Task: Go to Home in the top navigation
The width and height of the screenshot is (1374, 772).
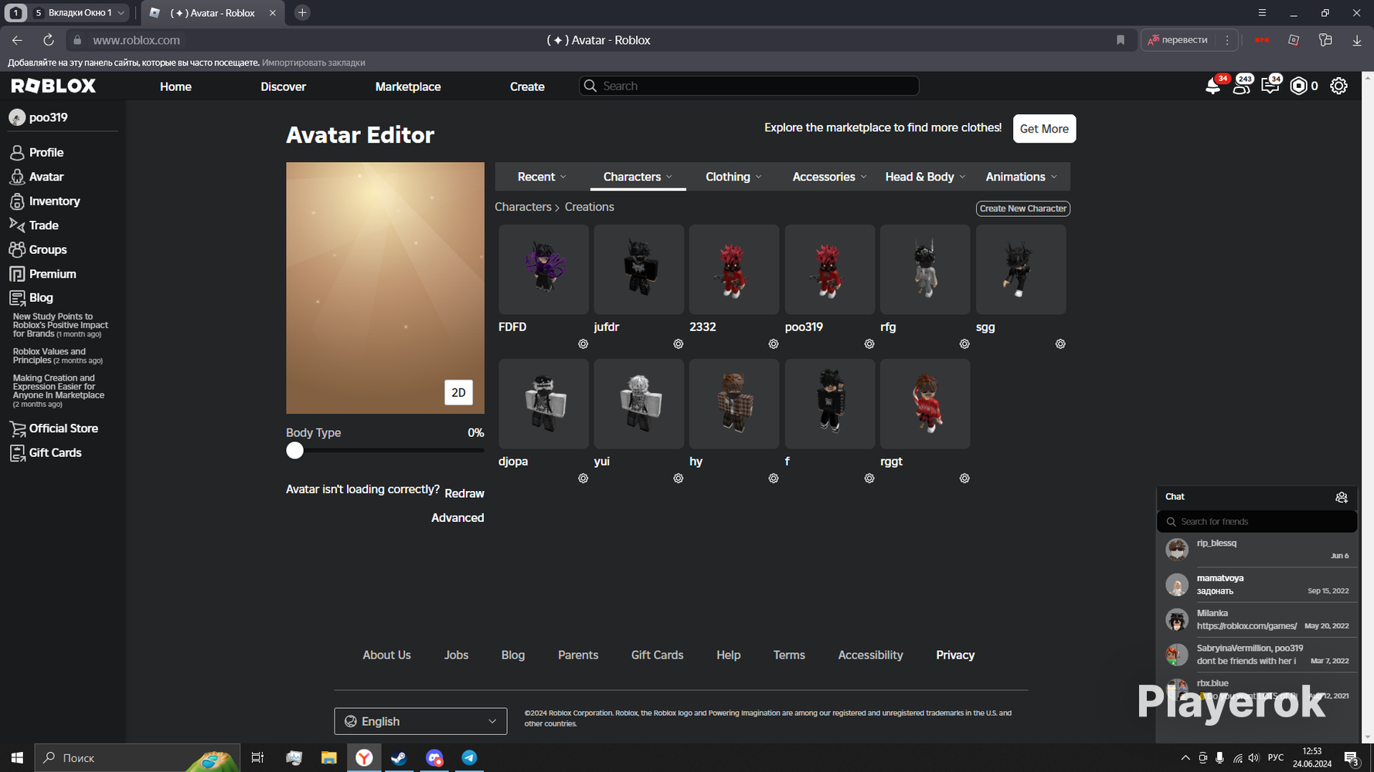Action: point(175,86)
